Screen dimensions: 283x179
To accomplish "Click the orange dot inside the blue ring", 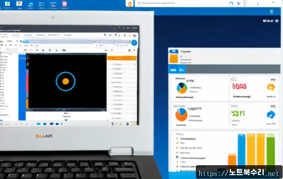I will [66, 81].
